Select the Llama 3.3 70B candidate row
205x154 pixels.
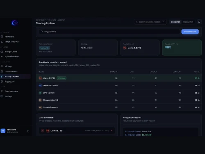119,78
